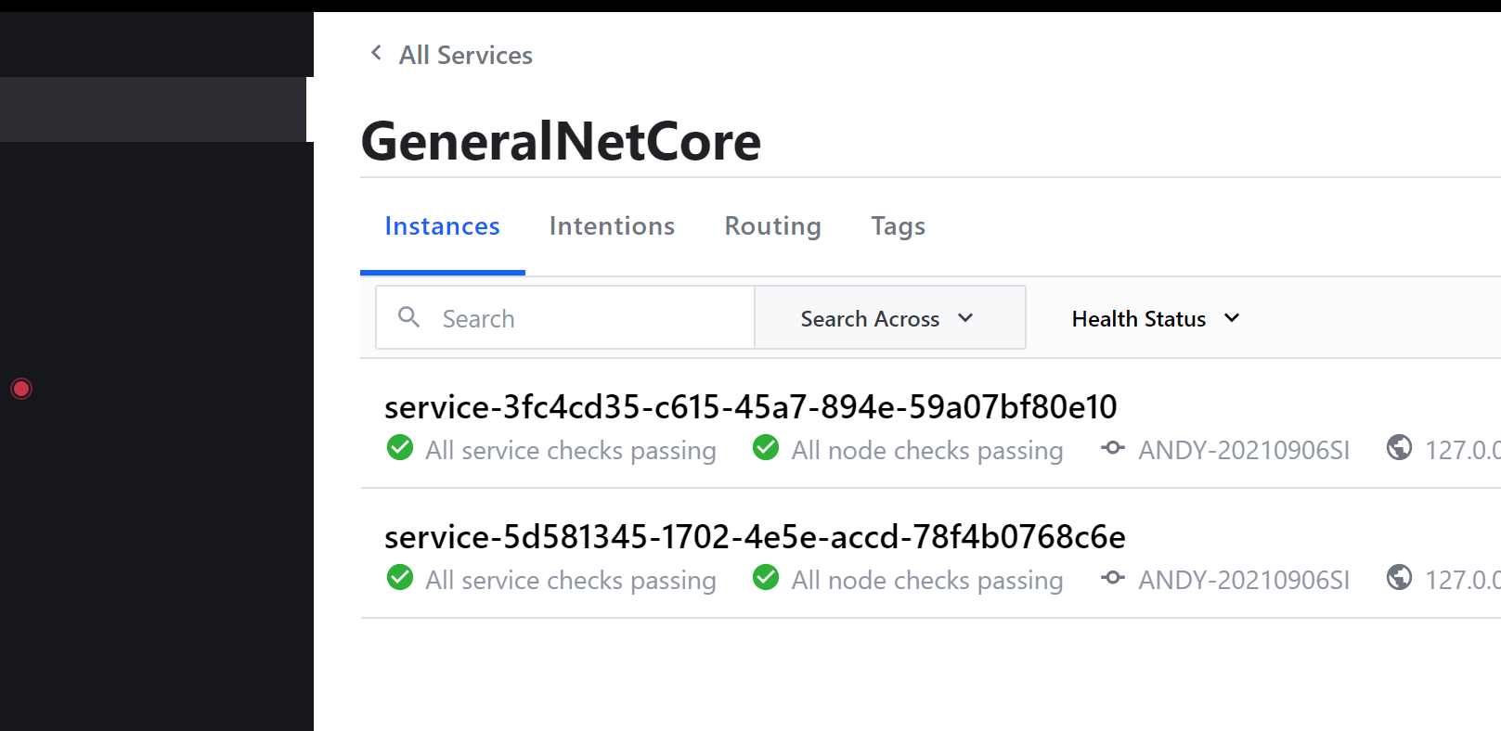Open the Routing tab
The height and width of the screenshot is (731, 1501).
pyautogui.click(x=772, y=226)
